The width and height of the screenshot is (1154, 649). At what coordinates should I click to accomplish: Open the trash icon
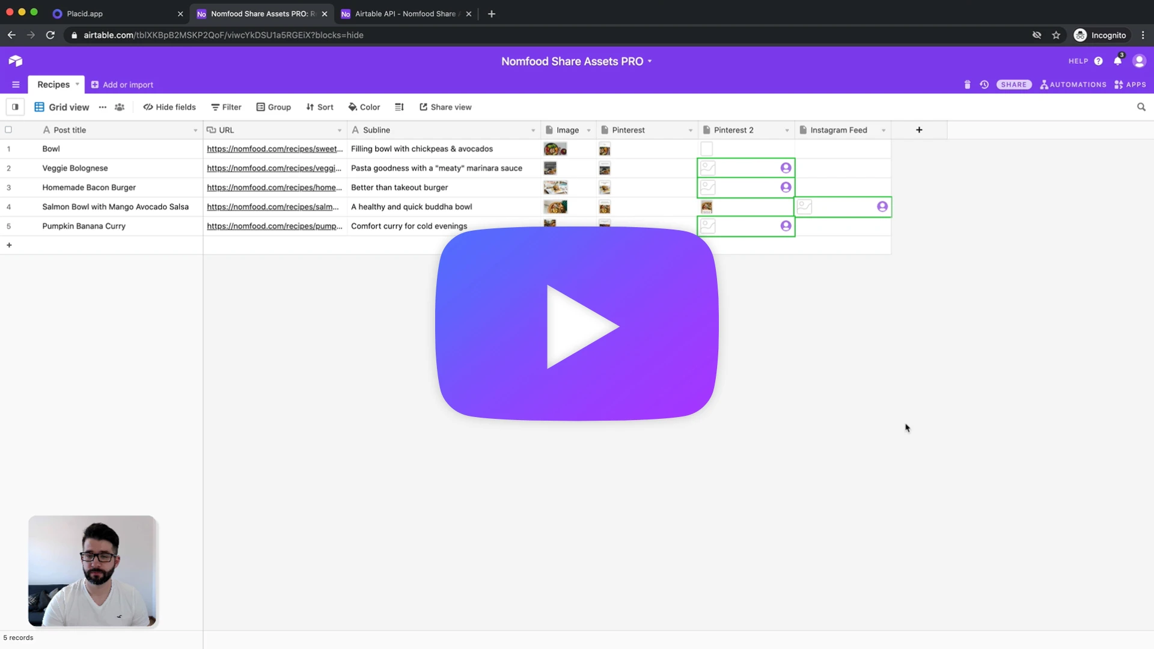click(x=967, y=85)
